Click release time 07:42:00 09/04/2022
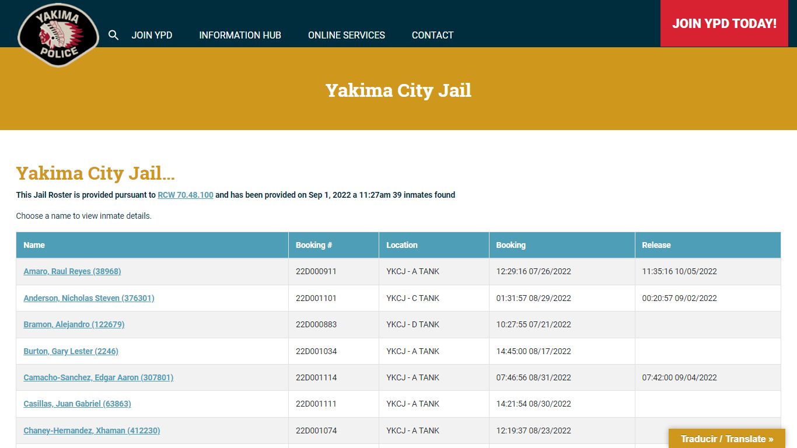The image size is (797, 448). pos(680,377)
